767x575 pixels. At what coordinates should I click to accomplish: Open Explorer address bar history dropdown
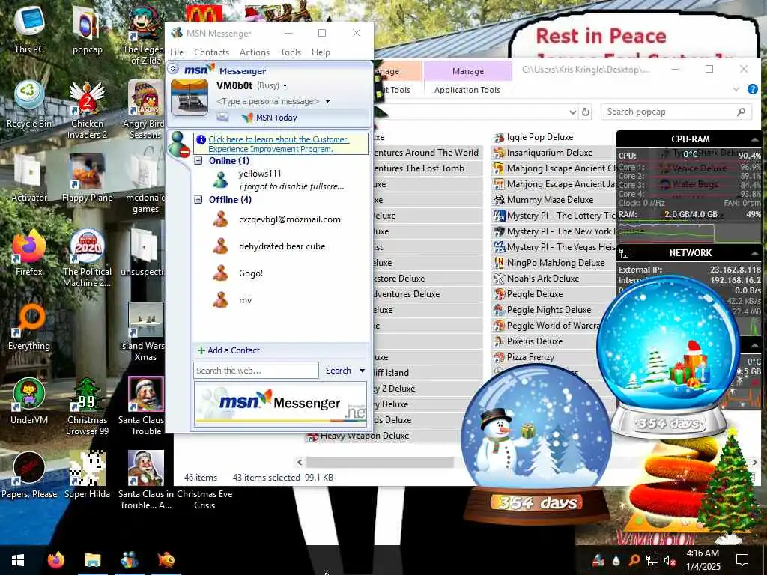[573, 112]
